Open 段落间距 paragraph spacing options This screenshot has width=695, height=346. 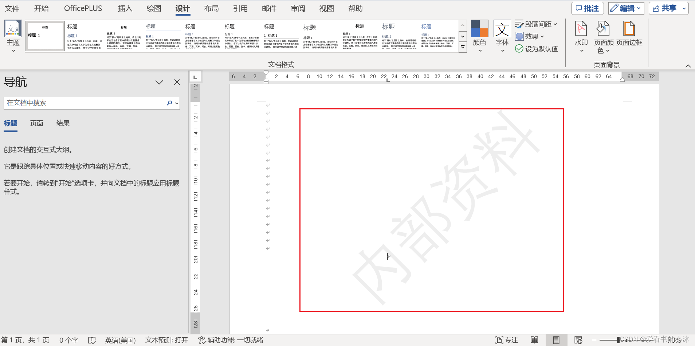[536, 24]
